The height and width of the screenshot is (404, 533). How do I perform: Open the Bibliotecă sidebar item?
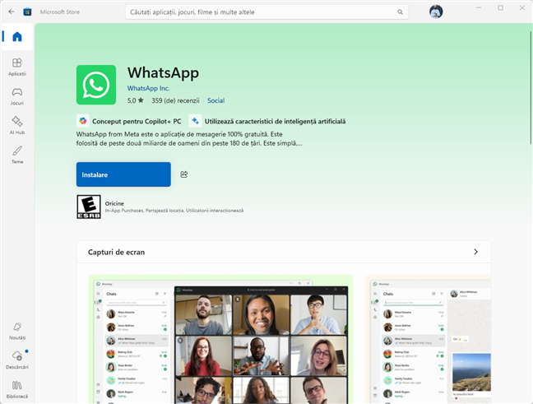tap(17, 389)
